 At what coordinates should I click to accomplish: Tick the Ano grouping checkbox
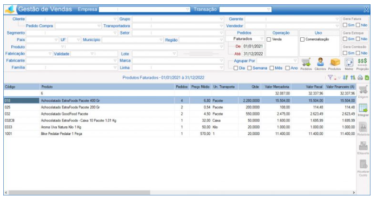point(288,68)
